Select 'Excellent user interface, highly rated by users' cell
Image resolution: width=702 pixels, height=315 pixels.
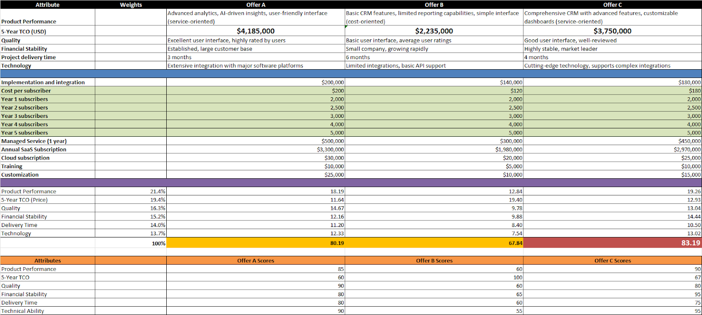(x=256, y=40)
